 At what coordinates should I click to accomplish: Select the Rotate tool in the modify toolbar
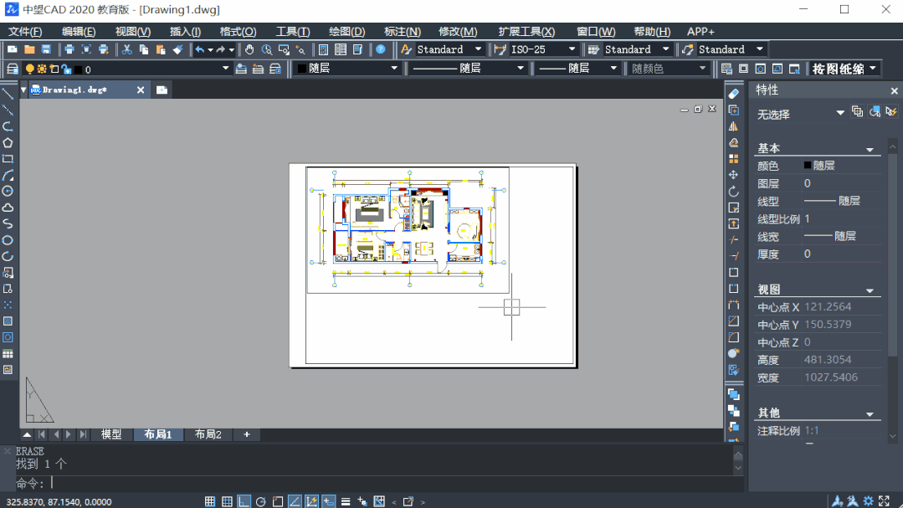(x=734, y=191)
